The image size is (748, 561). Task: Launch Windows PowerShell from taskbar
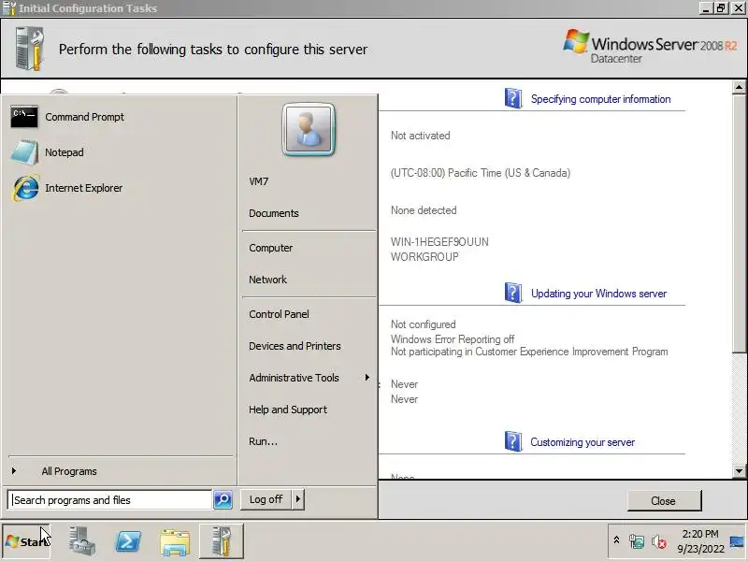click(128, 541)
